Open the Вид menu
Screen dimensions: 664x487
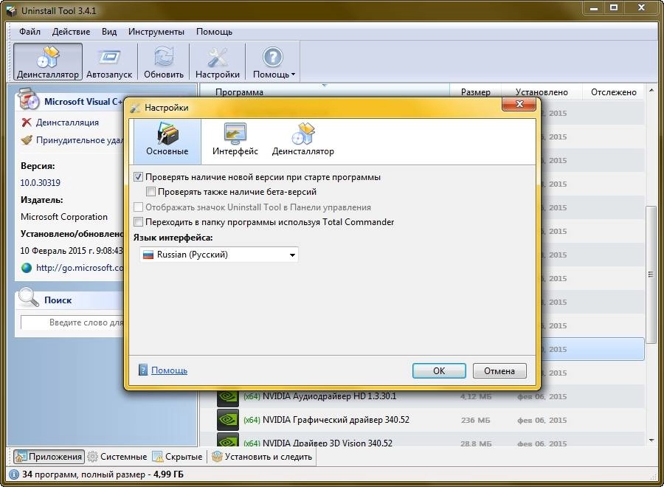109,32
